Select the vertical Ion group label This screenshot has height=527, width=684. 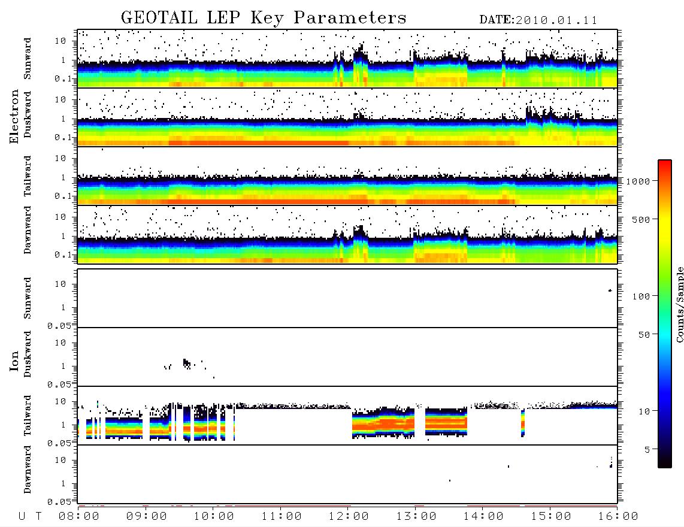click(x=14, y=361)
